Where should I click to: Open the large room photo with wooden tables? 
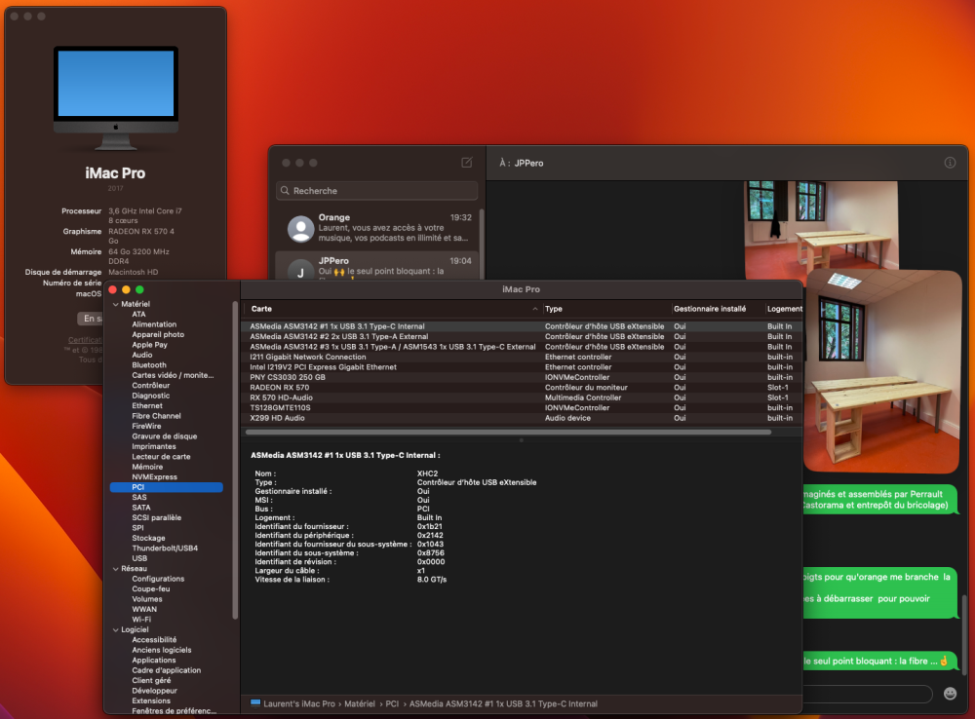[x=882, y=371]
